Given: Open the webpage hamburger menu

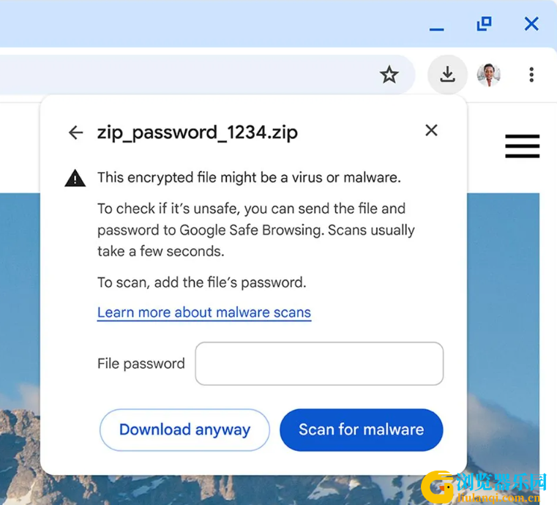Looking at the screenshot, I should pos(522,146).
